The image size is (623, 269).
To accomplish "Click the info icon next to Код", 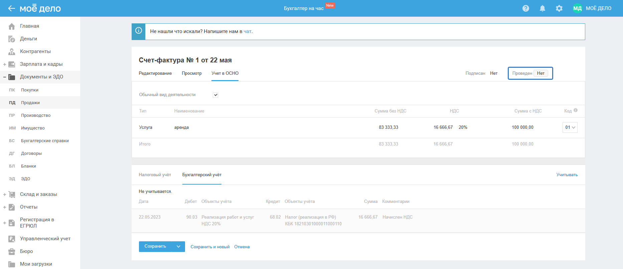I will [576, 110].
